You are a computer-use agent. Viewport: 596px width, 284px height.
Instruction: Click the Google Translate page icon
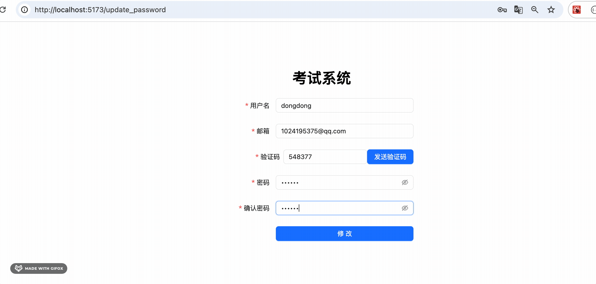coord(518,10)
